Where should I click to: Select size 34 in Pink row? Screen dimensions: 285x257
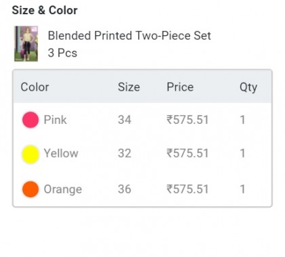click(125, 120)
